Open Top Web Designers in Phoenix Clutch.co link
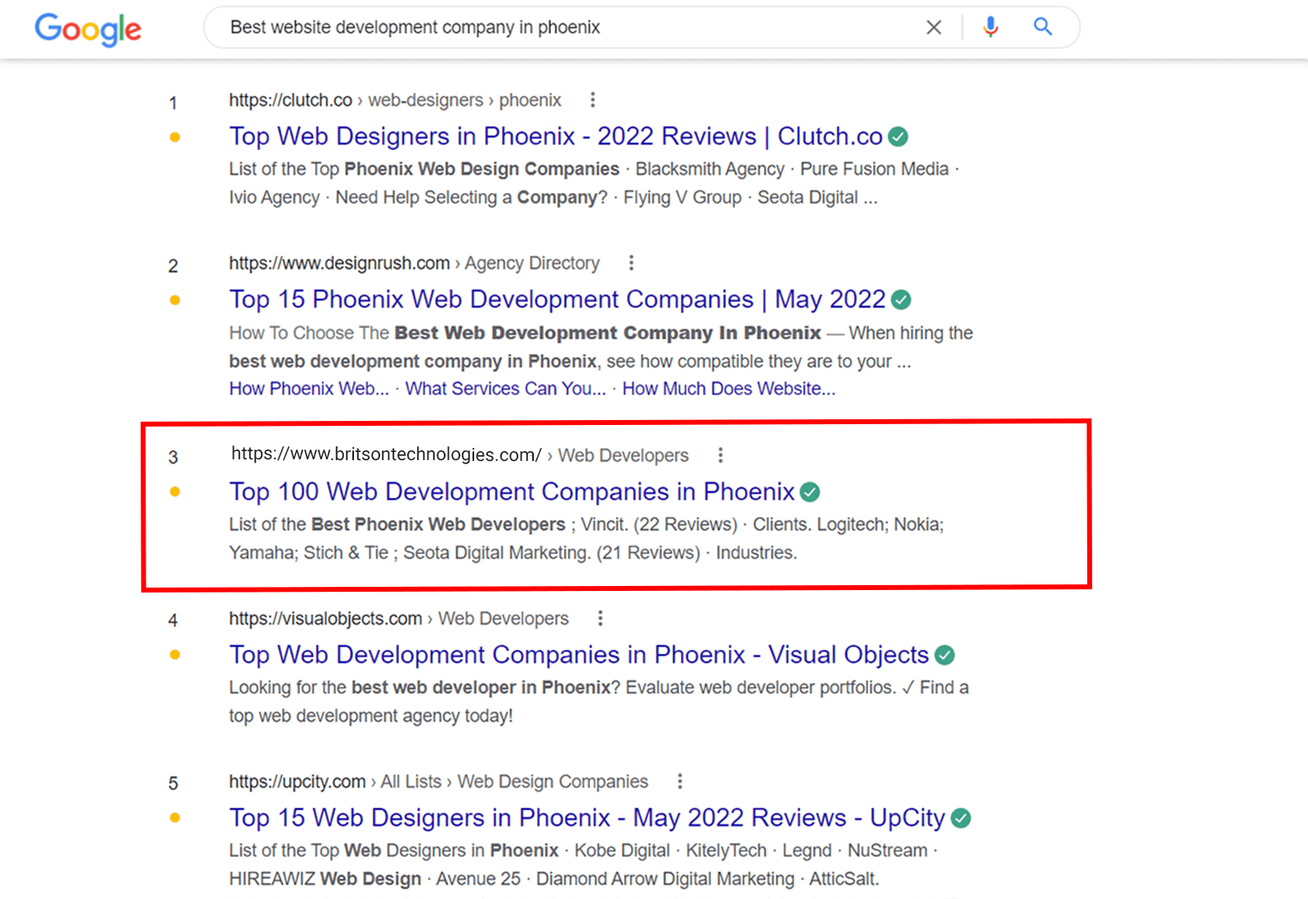Viewport: 1308px width, 899px height. (x=555, y=136)
